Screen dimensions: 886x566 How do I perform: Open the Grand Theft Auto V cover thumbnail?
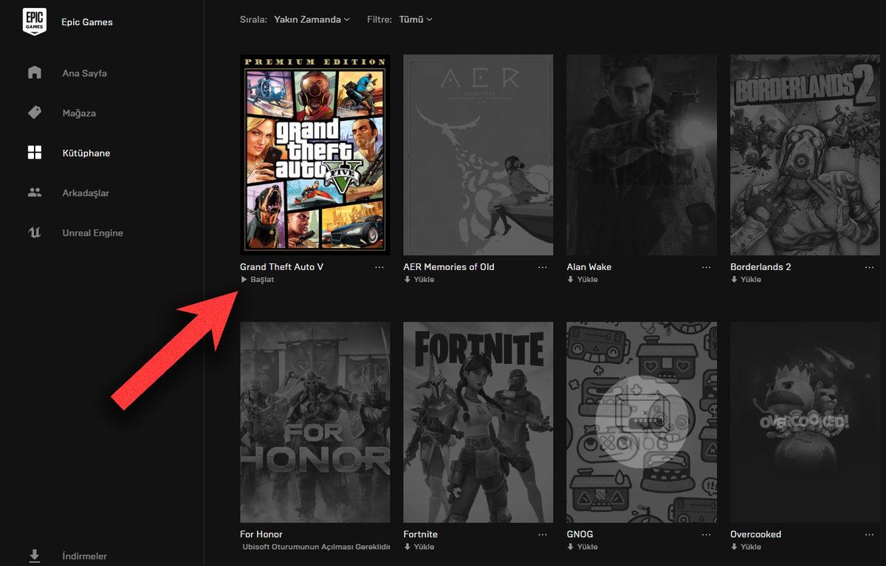(x=315, y=153)
